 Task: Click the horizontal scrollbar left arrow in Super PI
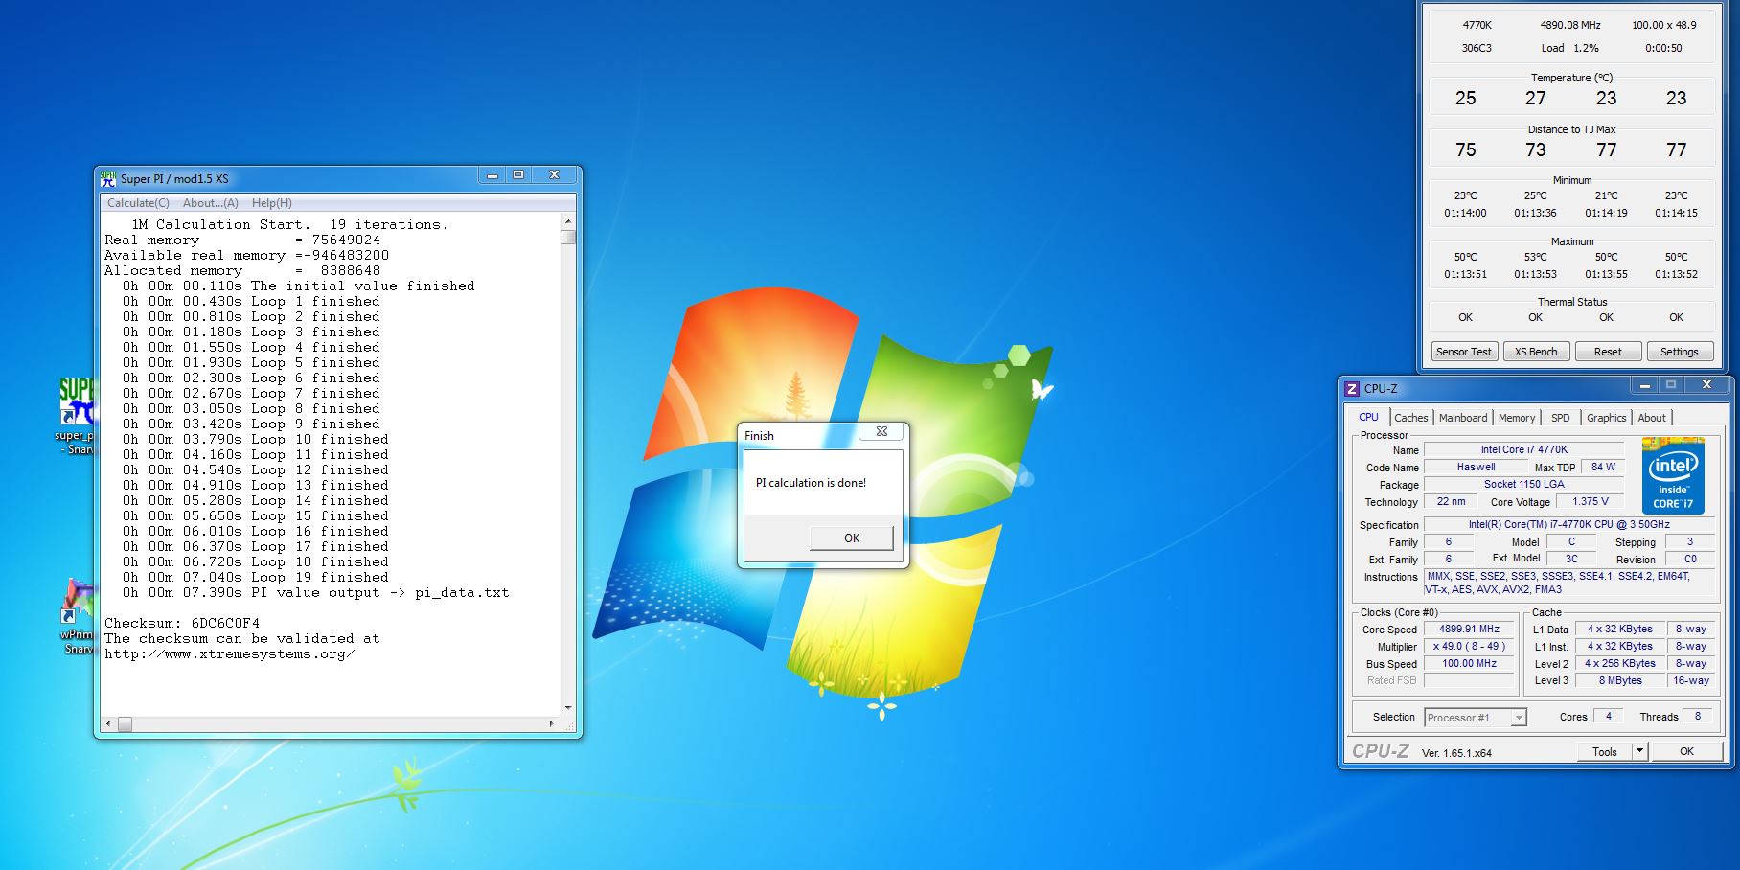(108, 723)
